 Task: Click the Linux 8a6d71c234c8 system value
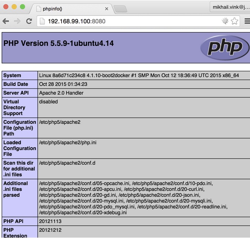pyautogui.click(x=139, y=75)
